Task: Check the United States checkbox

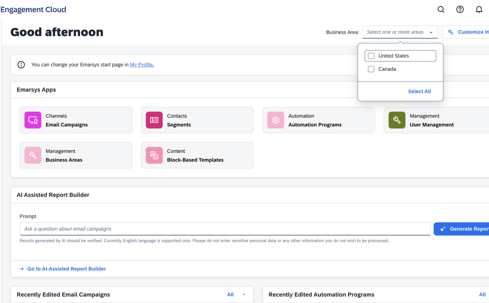Action: (x=371, y=56)
